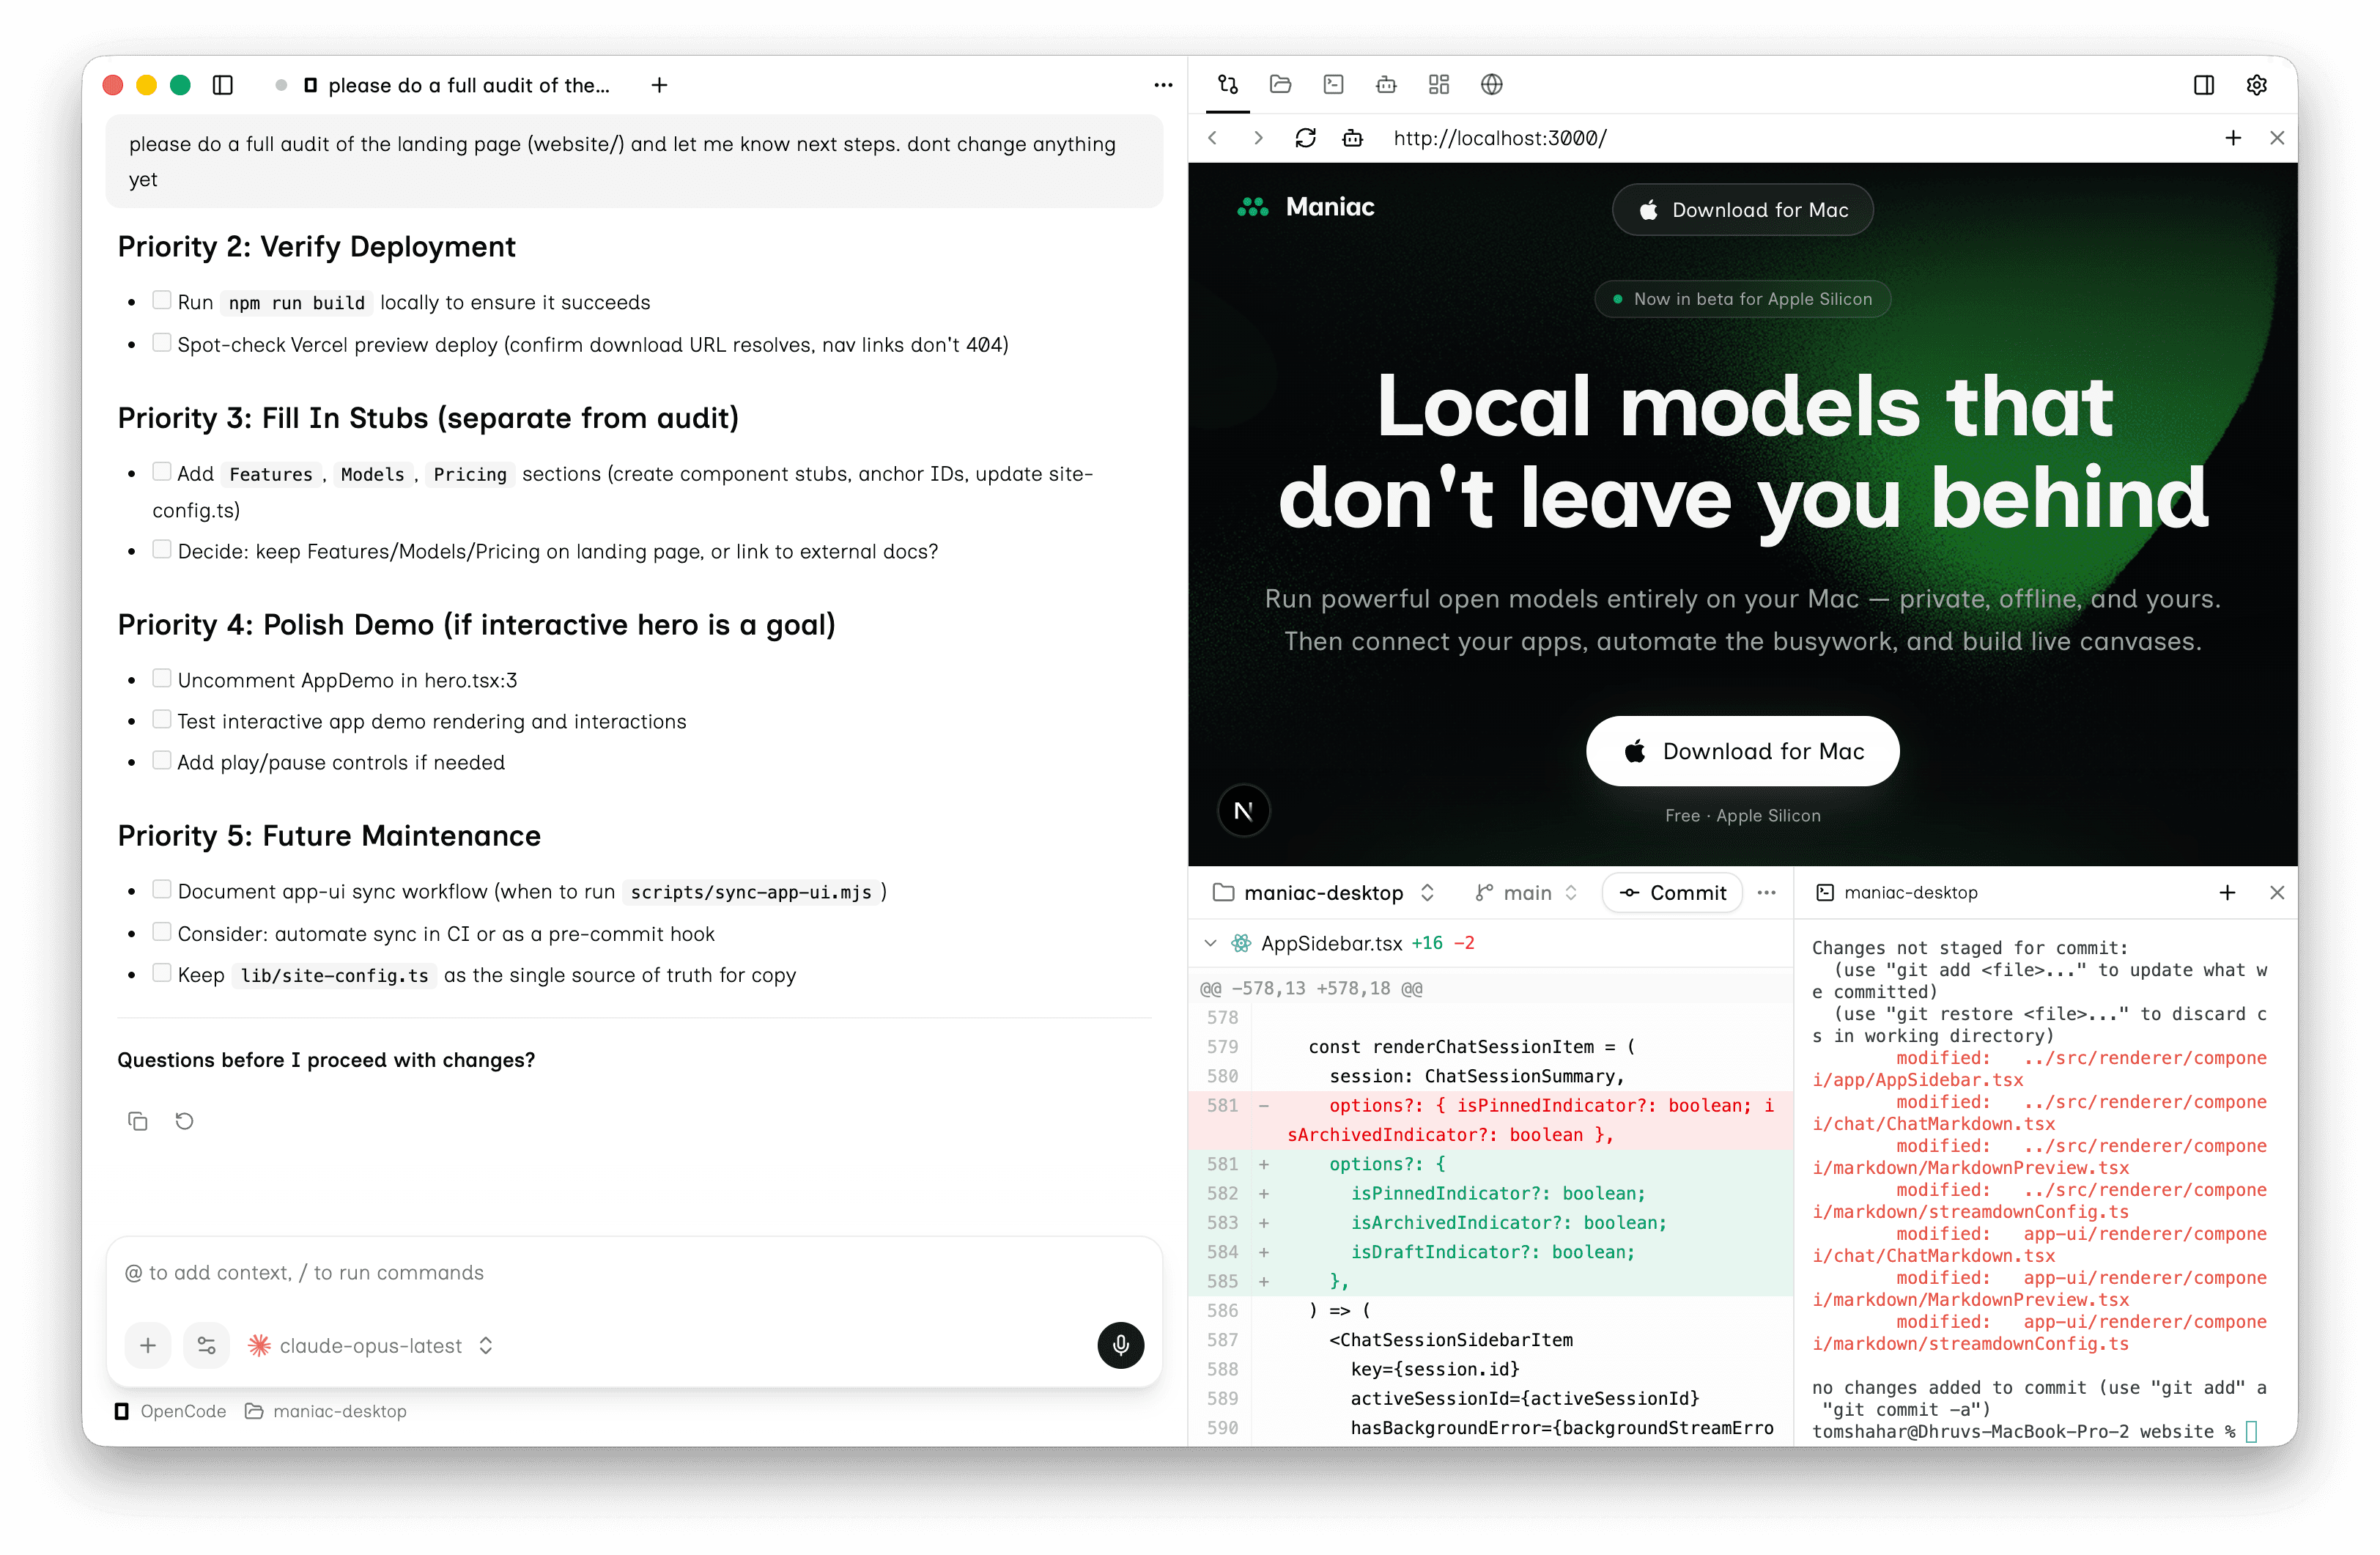Check 'Uncomment AppDemo in hero.tsx:3' item
The width and height of the screenshot is (2380, 1555).
tap(161, 678)
